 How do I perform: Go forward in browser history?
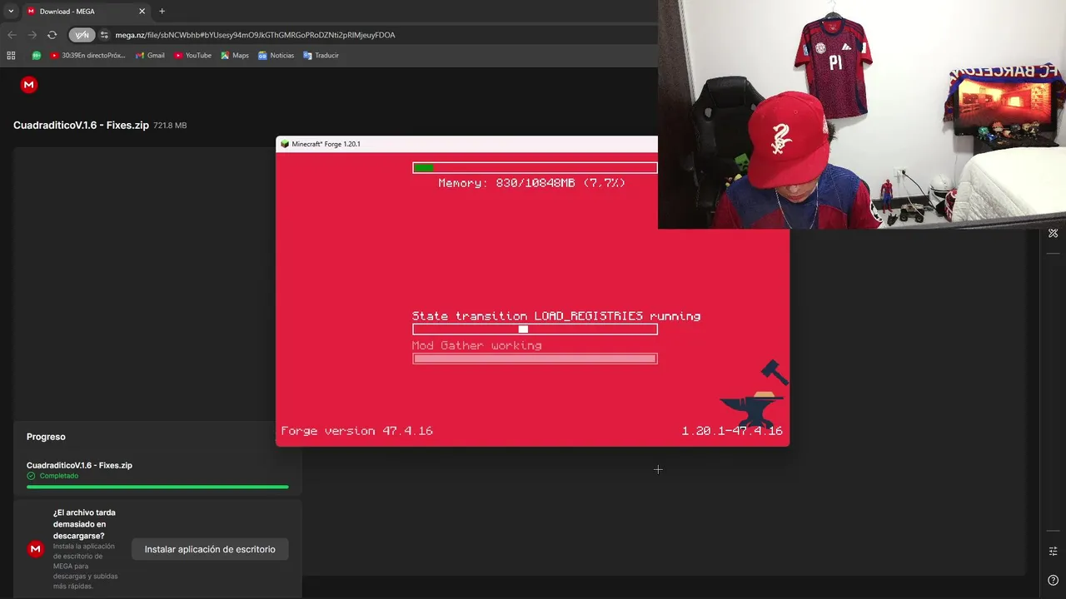point(32,35)
